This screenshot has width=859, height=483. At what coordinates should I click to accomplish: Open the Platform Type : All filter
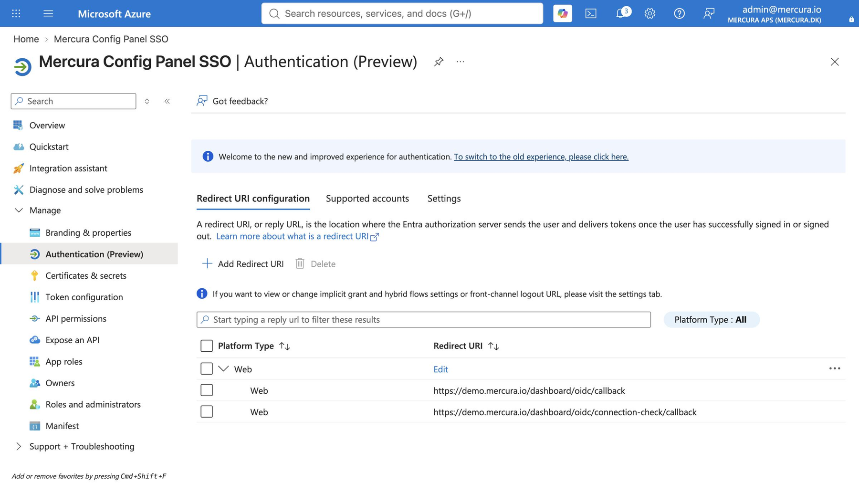pos(711,320)
